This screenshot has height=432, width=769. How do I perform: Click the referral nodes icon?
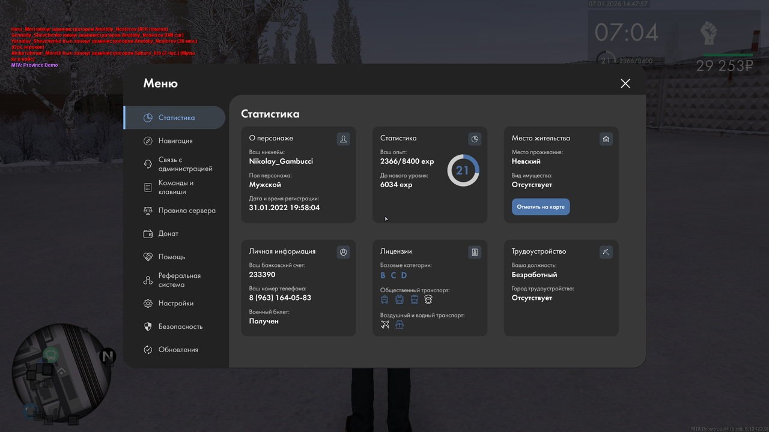[148, 280]
